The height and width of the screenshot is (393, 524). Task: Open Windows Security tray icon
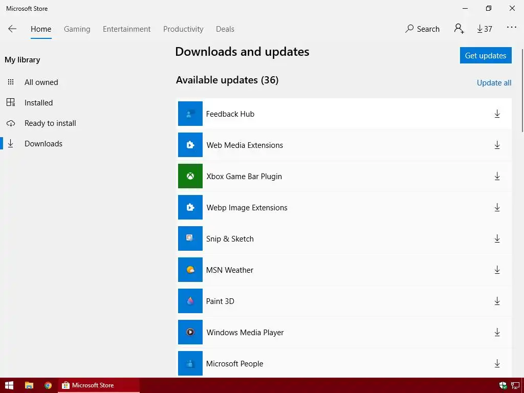coord(503,385)
